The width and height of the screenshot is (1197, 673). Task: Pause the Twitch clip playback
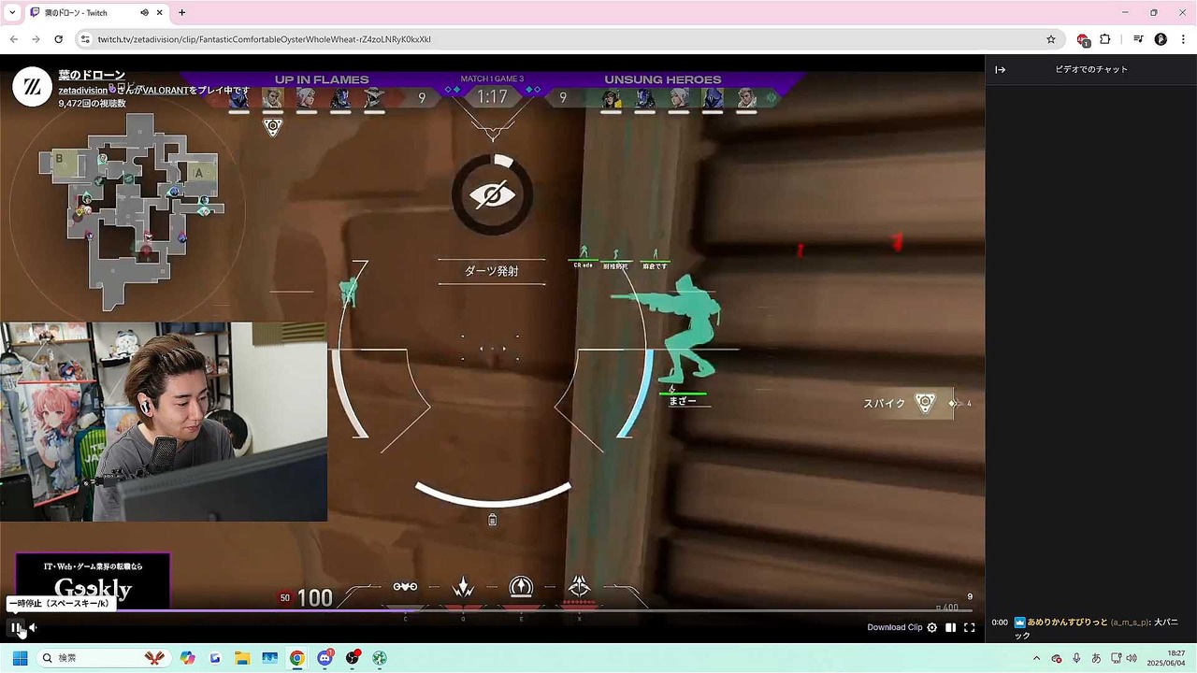click(16, 628)
